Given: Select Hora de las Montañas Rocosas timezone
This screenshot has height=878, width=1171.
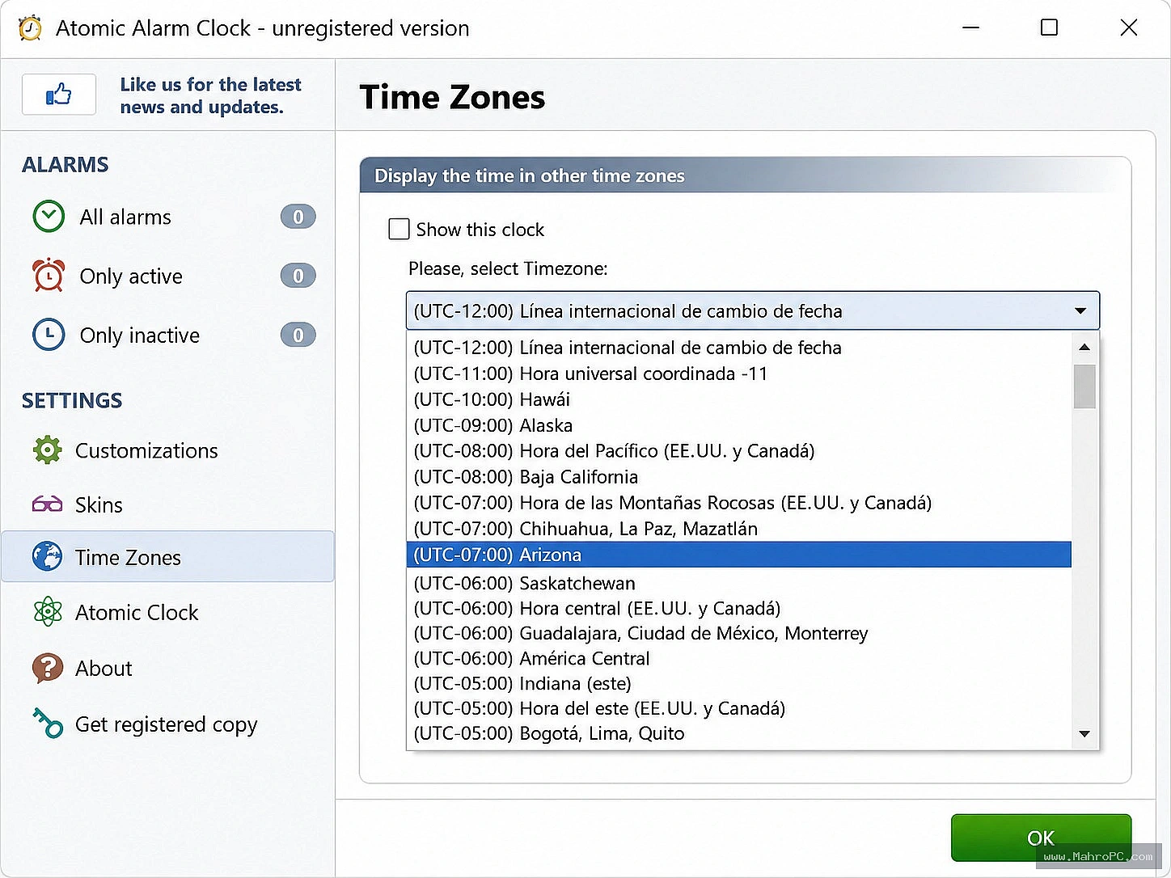Looking at the screenshot, I should 738,503.
